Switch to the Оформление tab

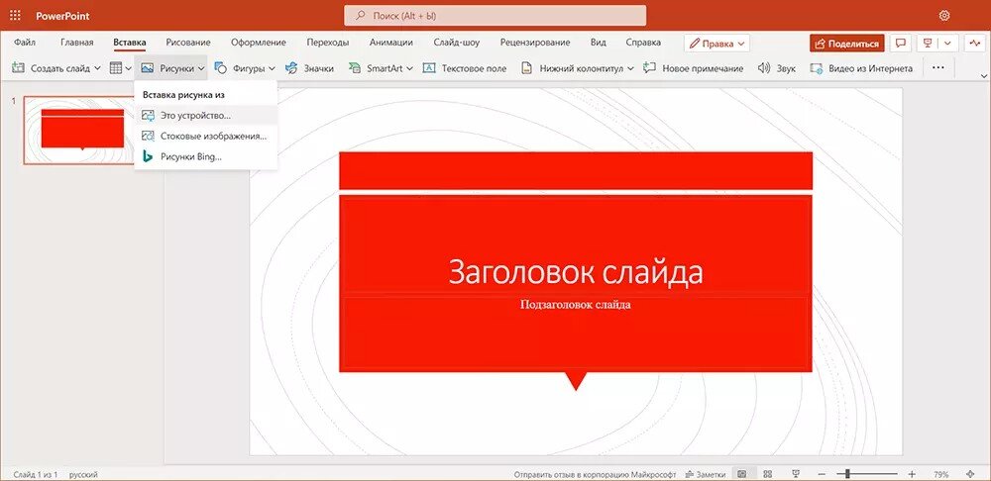(258, 43)
